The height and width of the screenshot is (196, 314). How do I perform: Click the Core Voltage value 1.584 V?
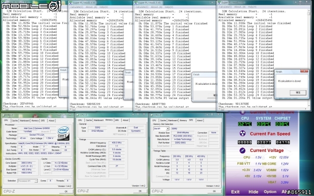49,138
